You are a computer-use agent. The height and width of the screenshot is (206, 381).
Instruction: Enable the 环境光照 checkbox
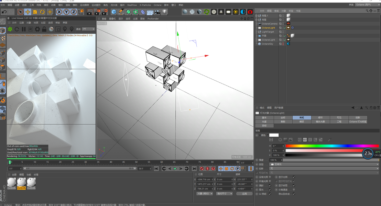[270, 181]
